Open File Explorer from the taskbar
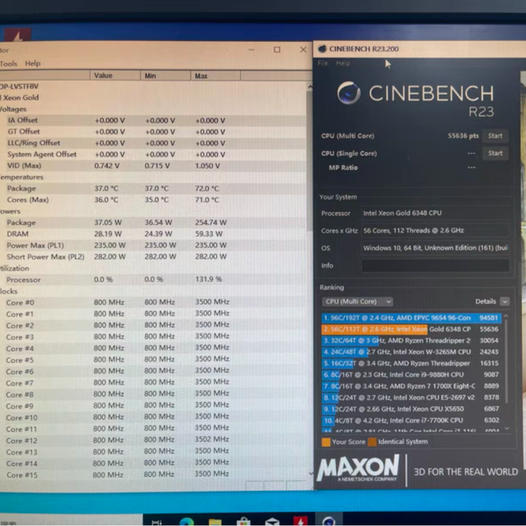526x526 pixels. click(215, 521)
